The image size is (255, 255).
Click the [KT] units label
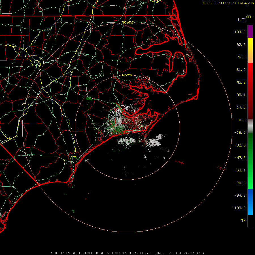[242, 20]
